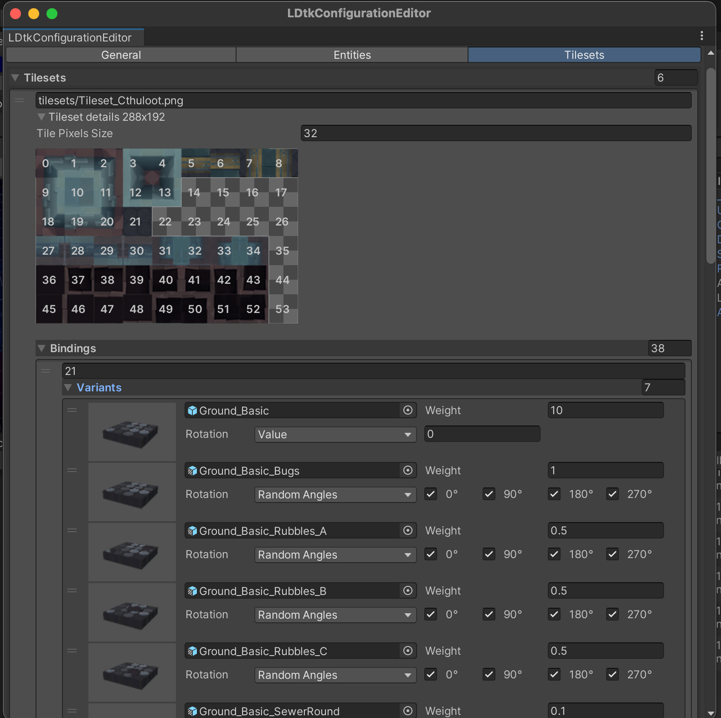721x718 pixels.
Task: Open Rotation dropdown for Ground_Basic
Action: pos(335,435)
